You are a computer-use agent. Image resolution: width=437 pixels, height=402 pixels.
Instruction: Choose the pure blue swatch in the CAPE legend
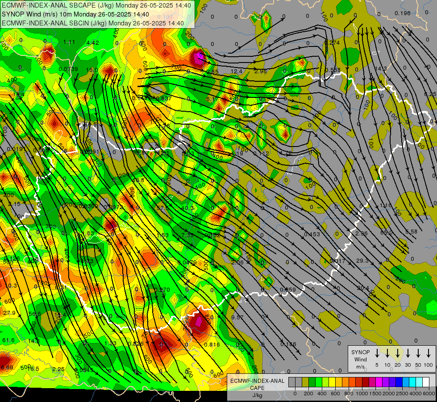point(399,382)
